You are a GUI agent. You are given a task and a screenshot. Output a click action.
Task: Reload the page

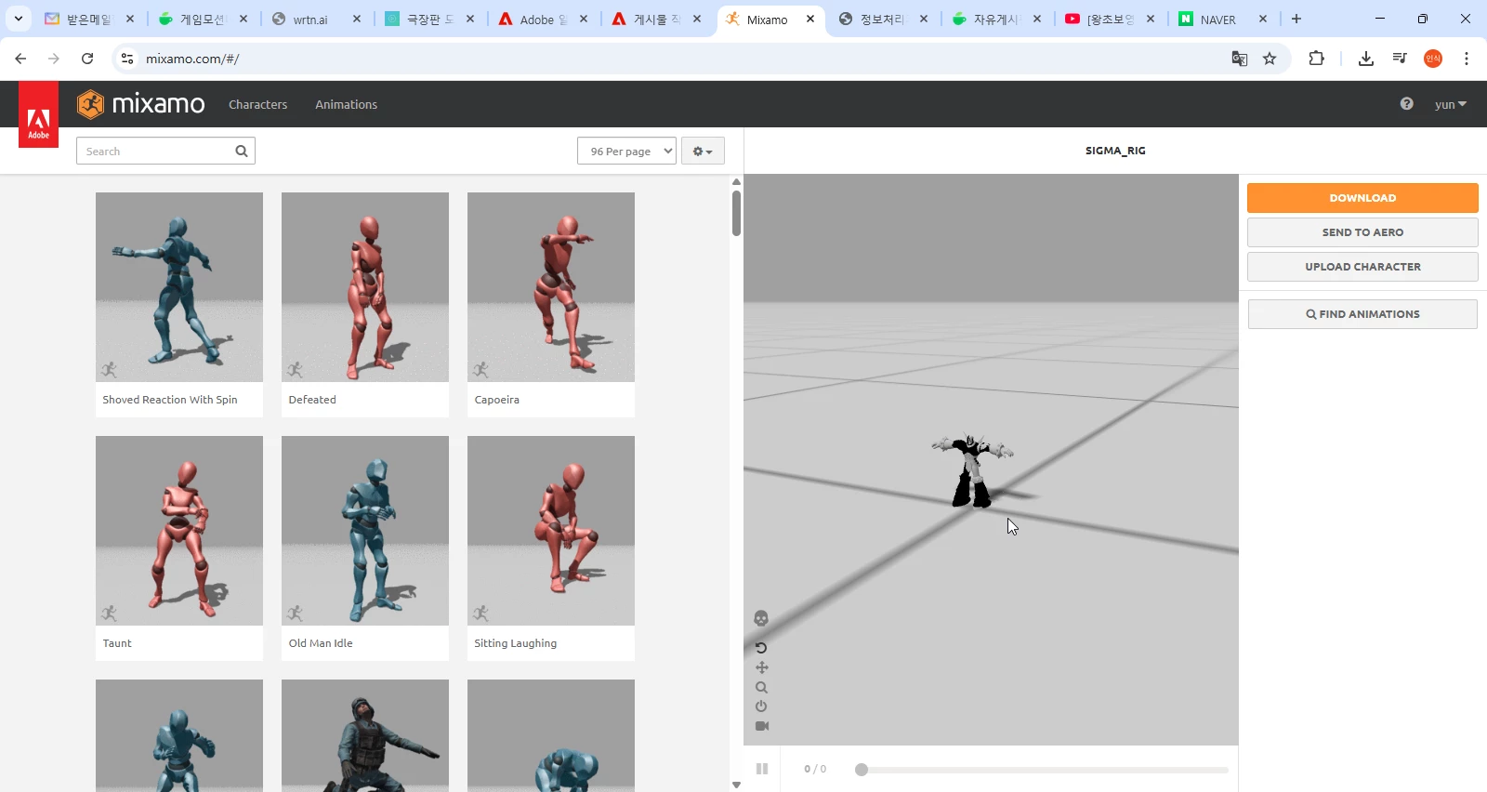tap(87, 59)
